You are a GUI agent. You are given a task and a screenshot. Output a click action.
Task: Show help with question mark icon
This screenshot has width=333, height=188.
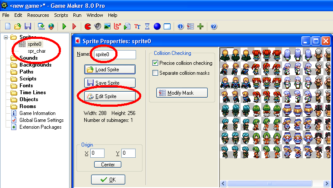coord(214,26)
